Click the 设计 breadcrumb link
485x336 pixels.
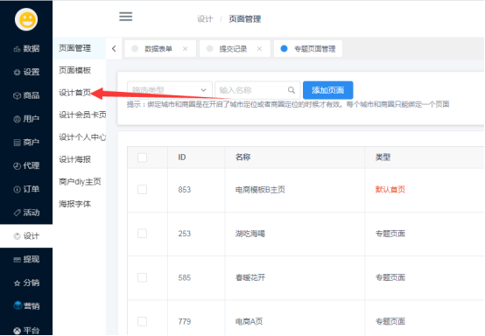pyautogui.click(x=205, y=19)
